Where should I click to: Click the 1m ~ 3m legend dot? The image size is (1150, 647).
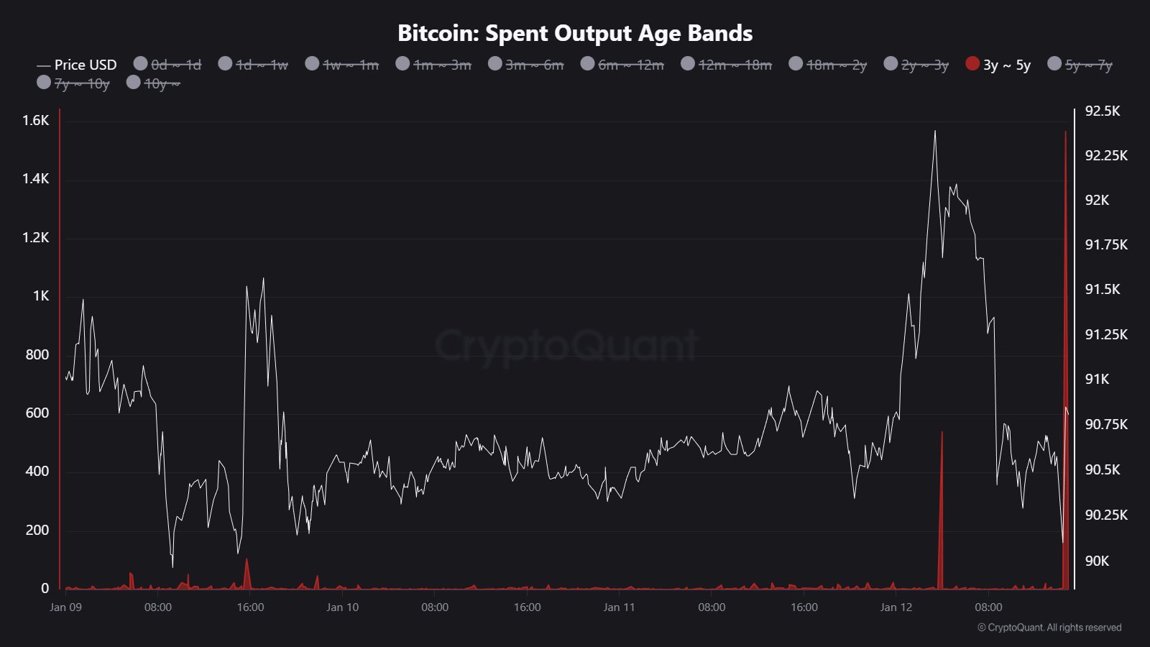coord(402,64)
